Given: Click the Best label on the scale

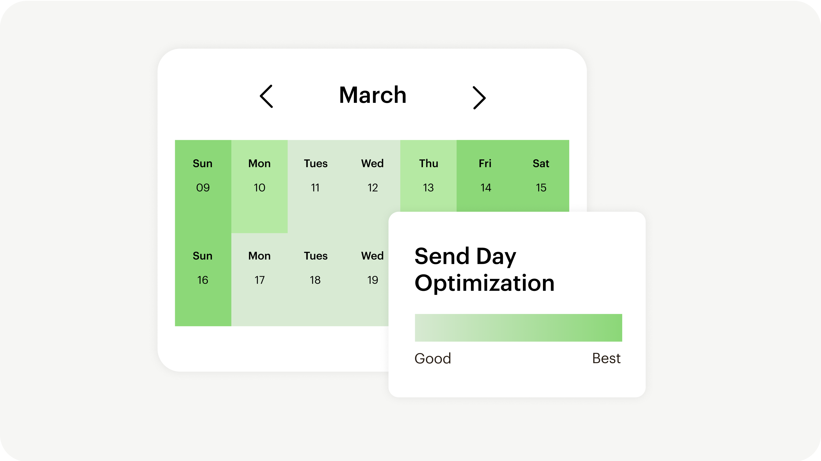Looking at the screenshot, I should tap(606, 358).
